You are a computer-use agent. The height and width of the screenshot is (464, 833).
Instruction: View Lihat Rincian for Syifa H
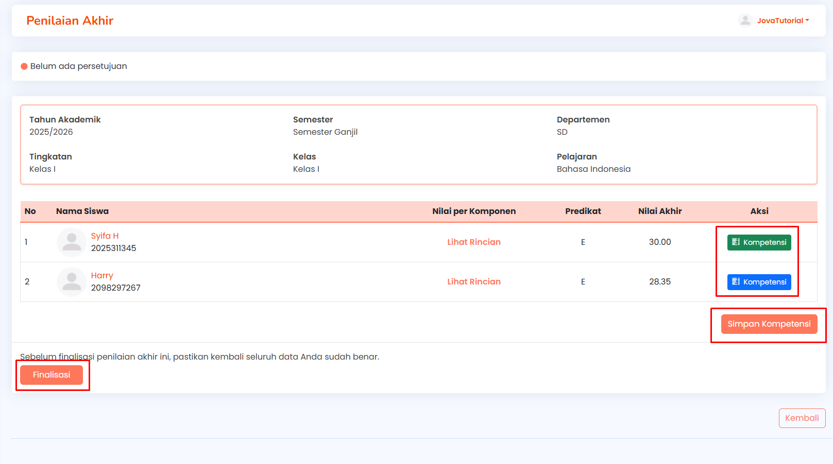(x=474, y=242)
